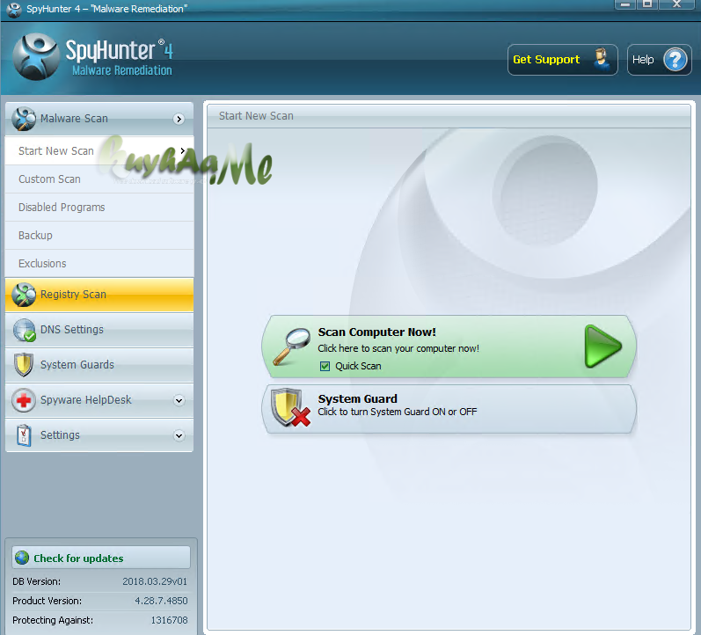Viewport: 701px width, 635px height.
Task: Click the SpyHunter logo in the header
Action: point(36,57)
